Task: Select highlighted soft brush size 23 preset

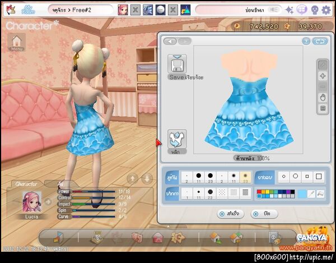Action: tap(245, 177)
